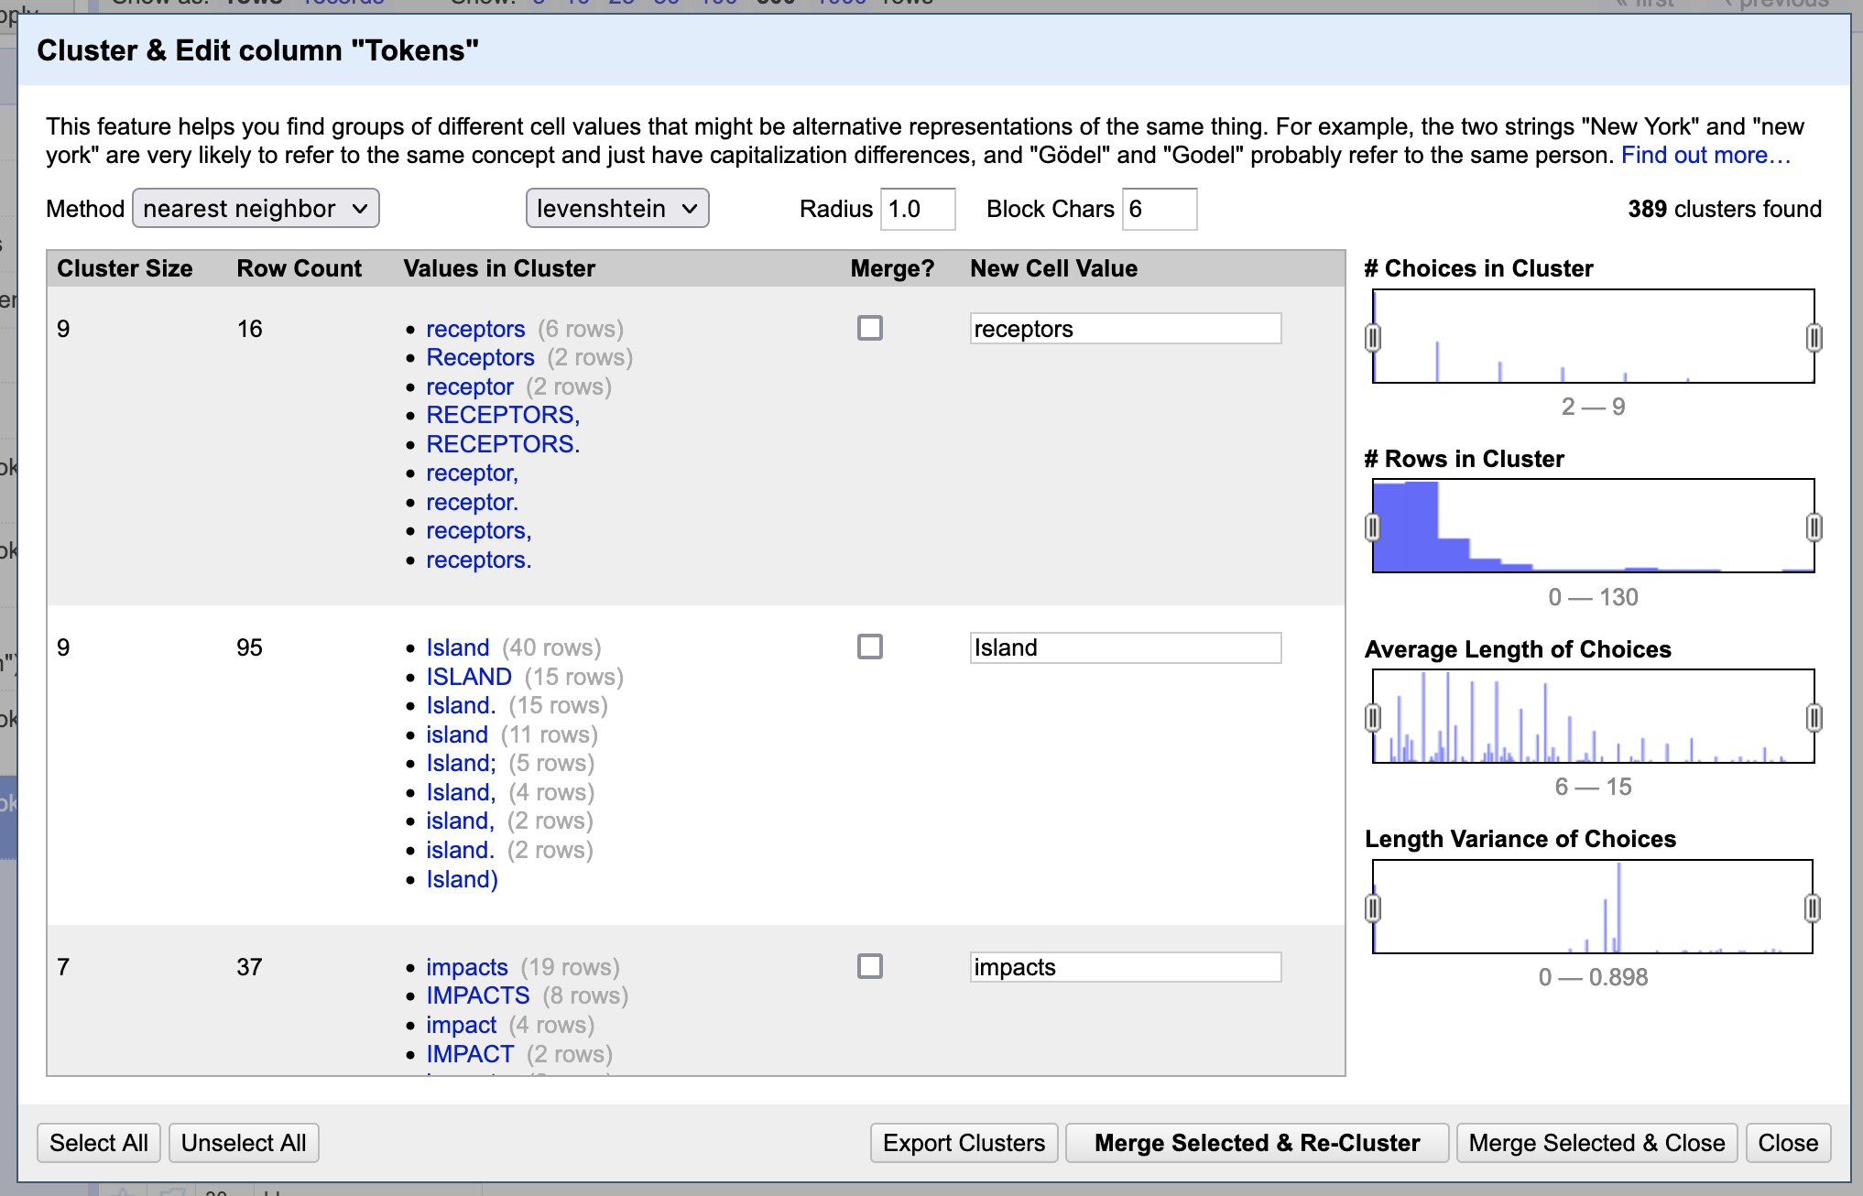Click the '389 clusters found' text
1863x1196 pixels.
pyautogui.click(x=1725, y=209)
